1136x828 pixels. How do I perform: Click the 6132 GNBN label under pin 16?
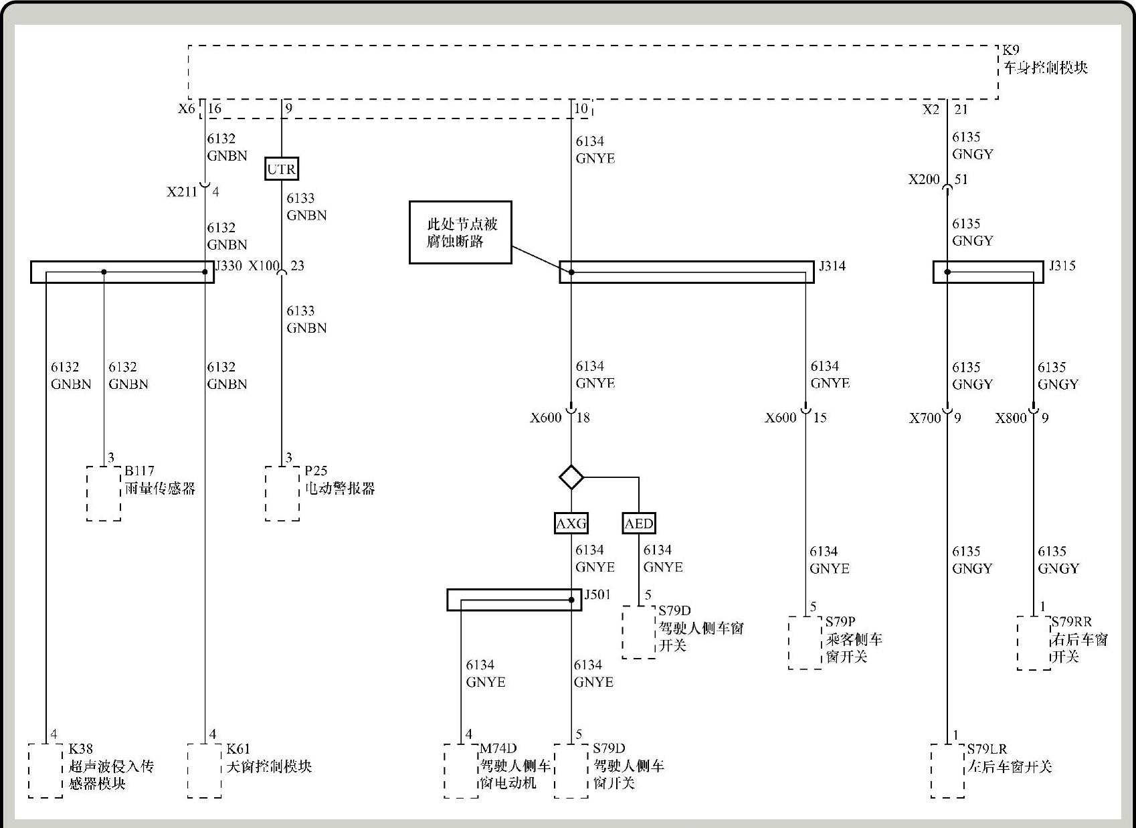(227, 147)
